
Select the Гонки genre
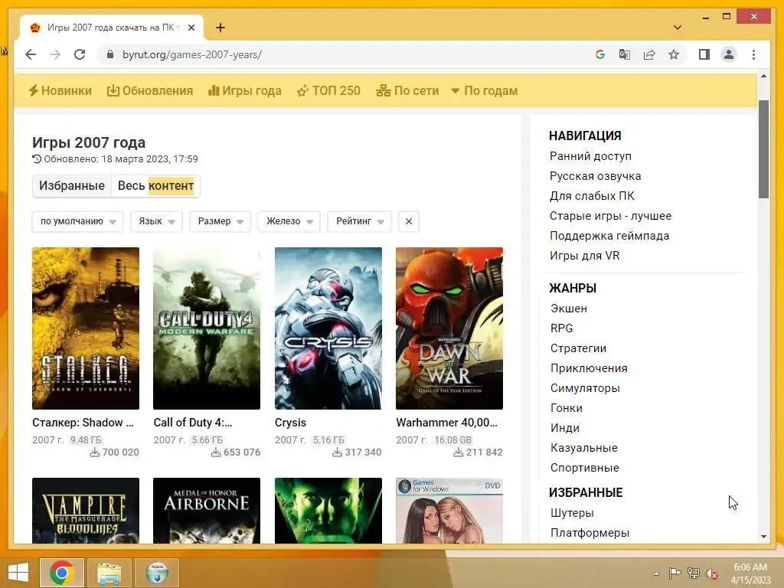click(x=567, y=408)
